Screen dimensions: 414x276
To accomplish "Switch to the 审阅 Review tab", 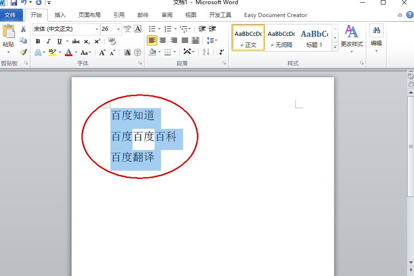I will 167,15.
